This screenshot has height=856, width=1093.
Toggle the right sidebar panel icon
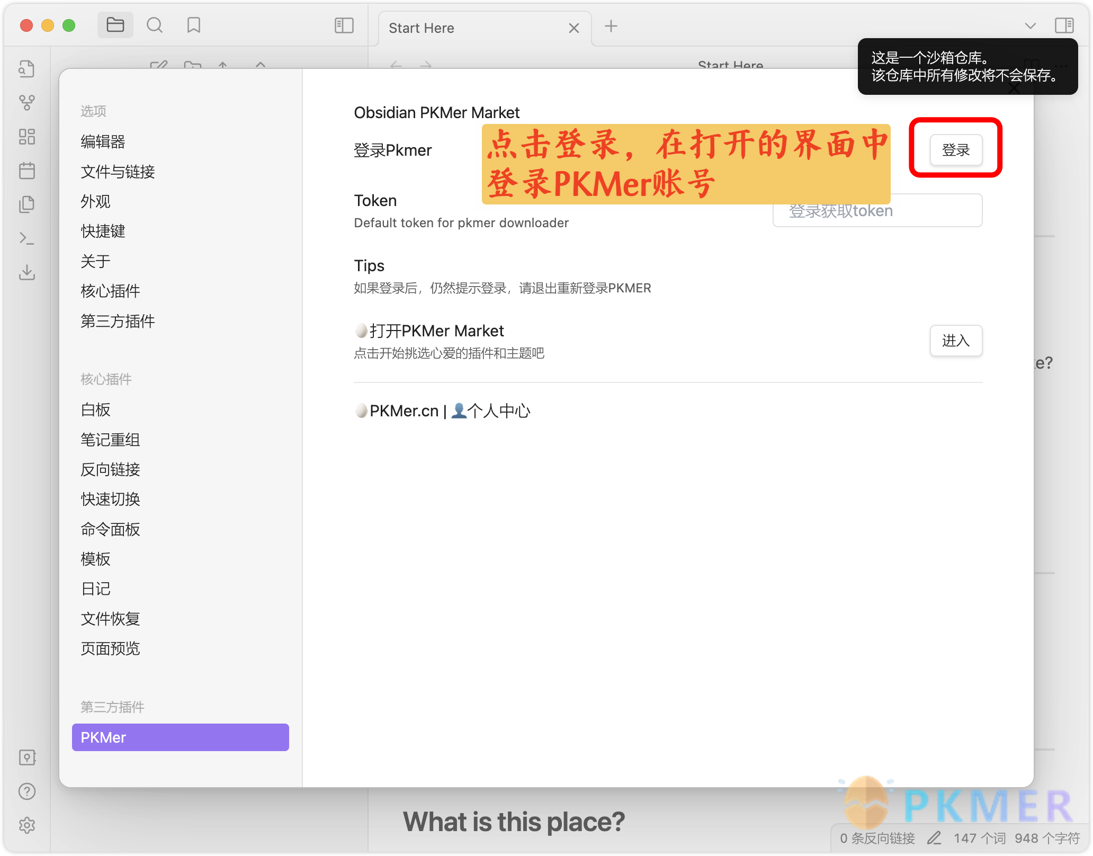[1064, 25]
